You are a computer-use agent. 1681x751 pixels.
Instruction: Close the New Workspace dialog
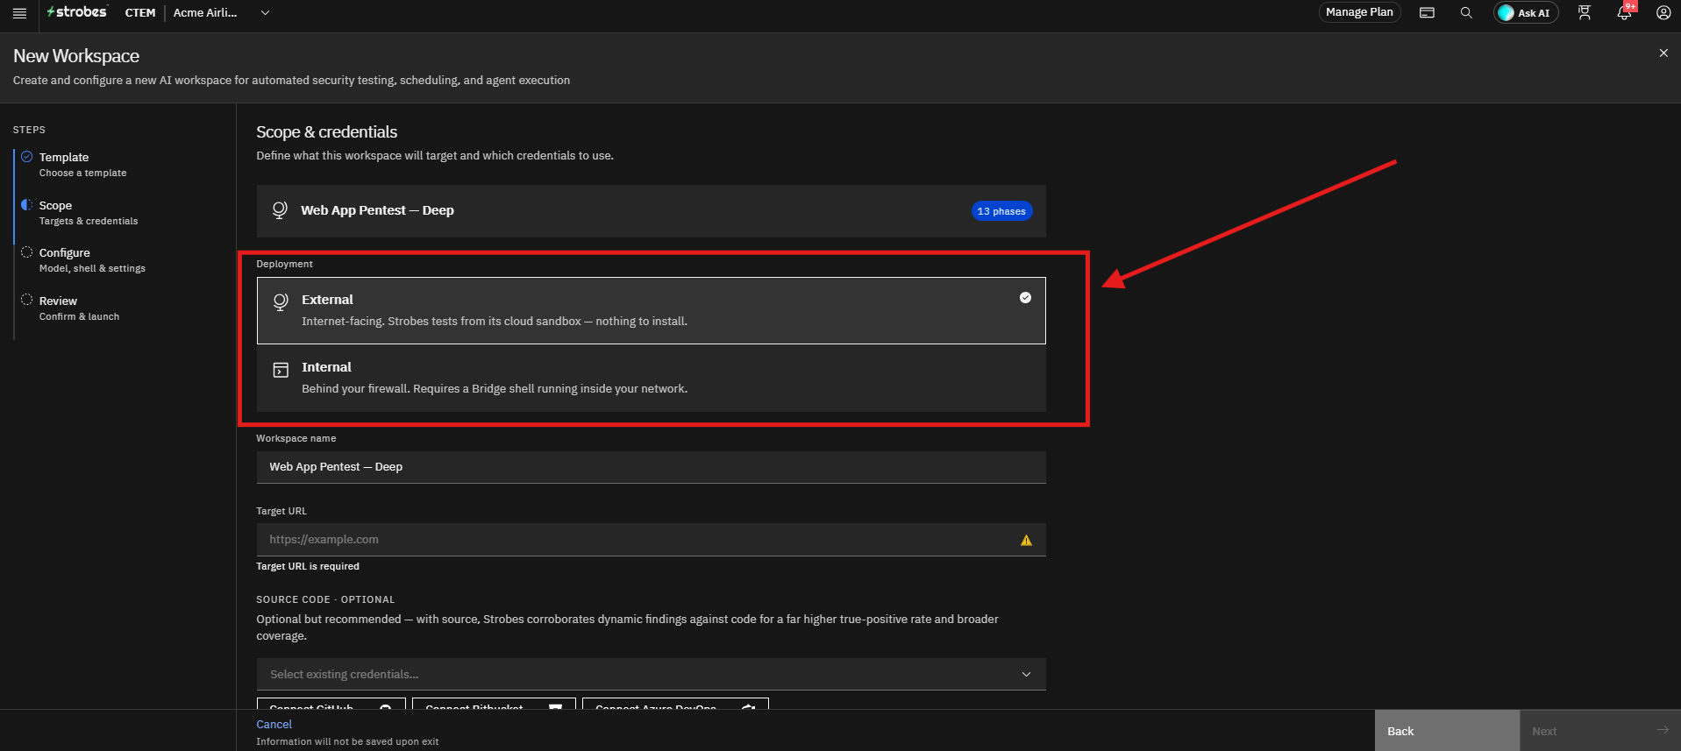[x=1663, y=53]
